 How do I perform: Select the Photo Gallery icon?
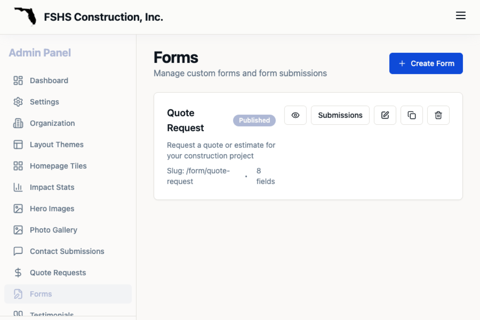(18, 230)
